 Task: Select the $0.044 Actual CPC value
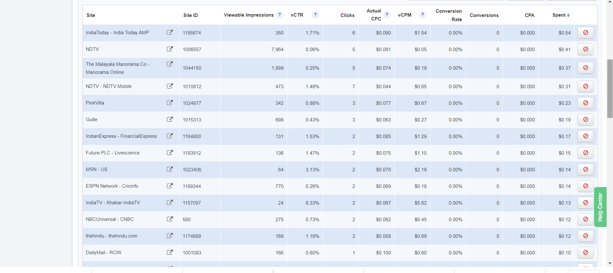[383, 87]
